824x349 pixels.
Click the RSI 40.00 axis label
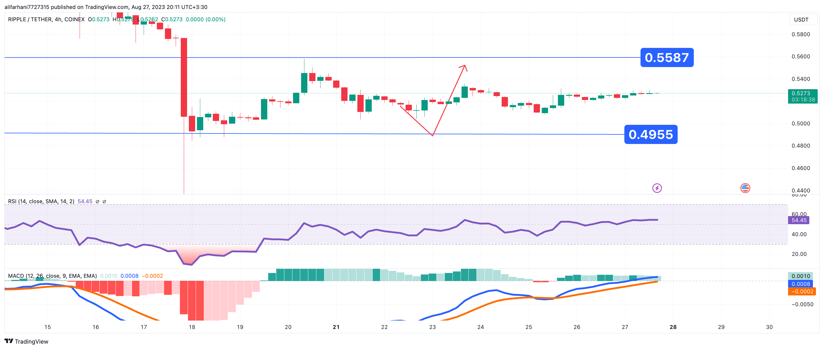[799, 234]
